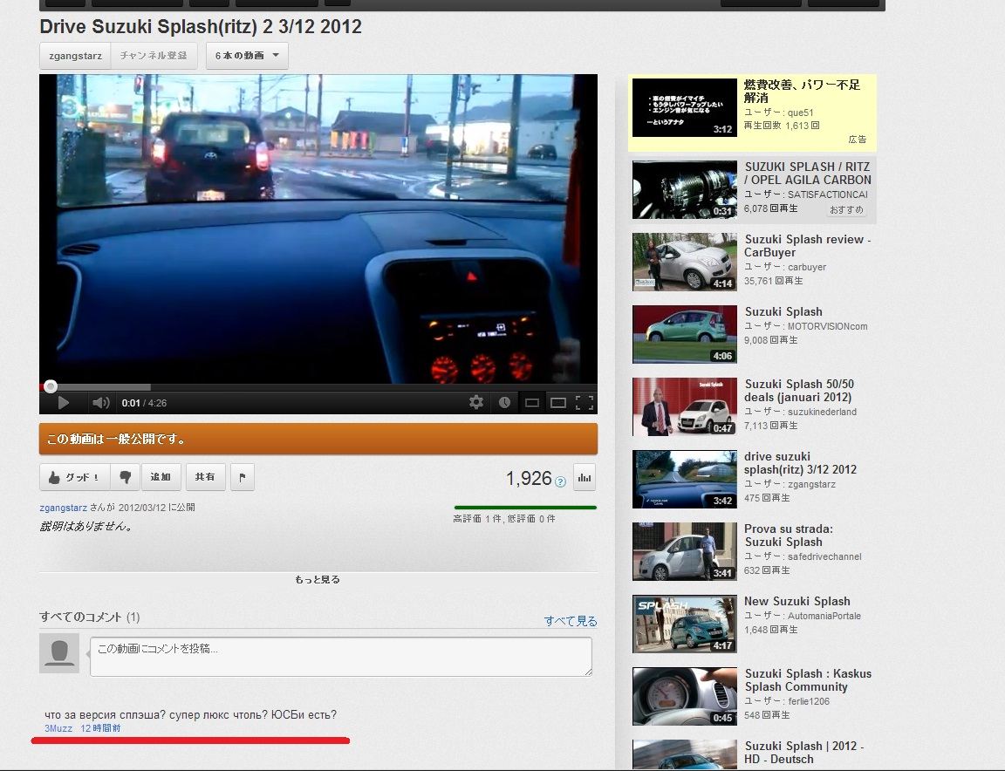Play the video with the play button
The width and height of the screenshot is (1005, 771).
64,402
